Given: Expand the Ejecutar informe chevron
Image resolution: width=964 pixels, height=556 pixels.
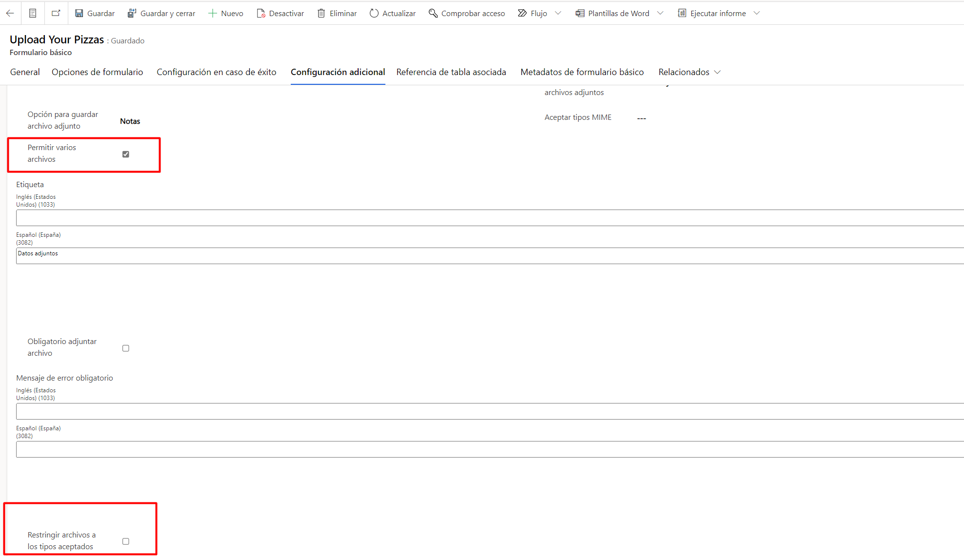Looking at the screenshot, I should point(757,13).
